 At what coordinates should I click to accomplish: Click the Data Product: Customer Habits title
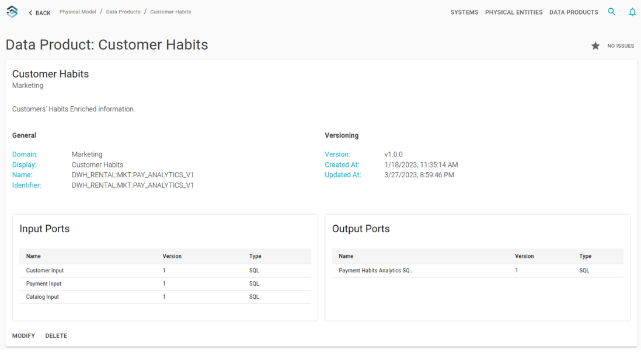107,44
